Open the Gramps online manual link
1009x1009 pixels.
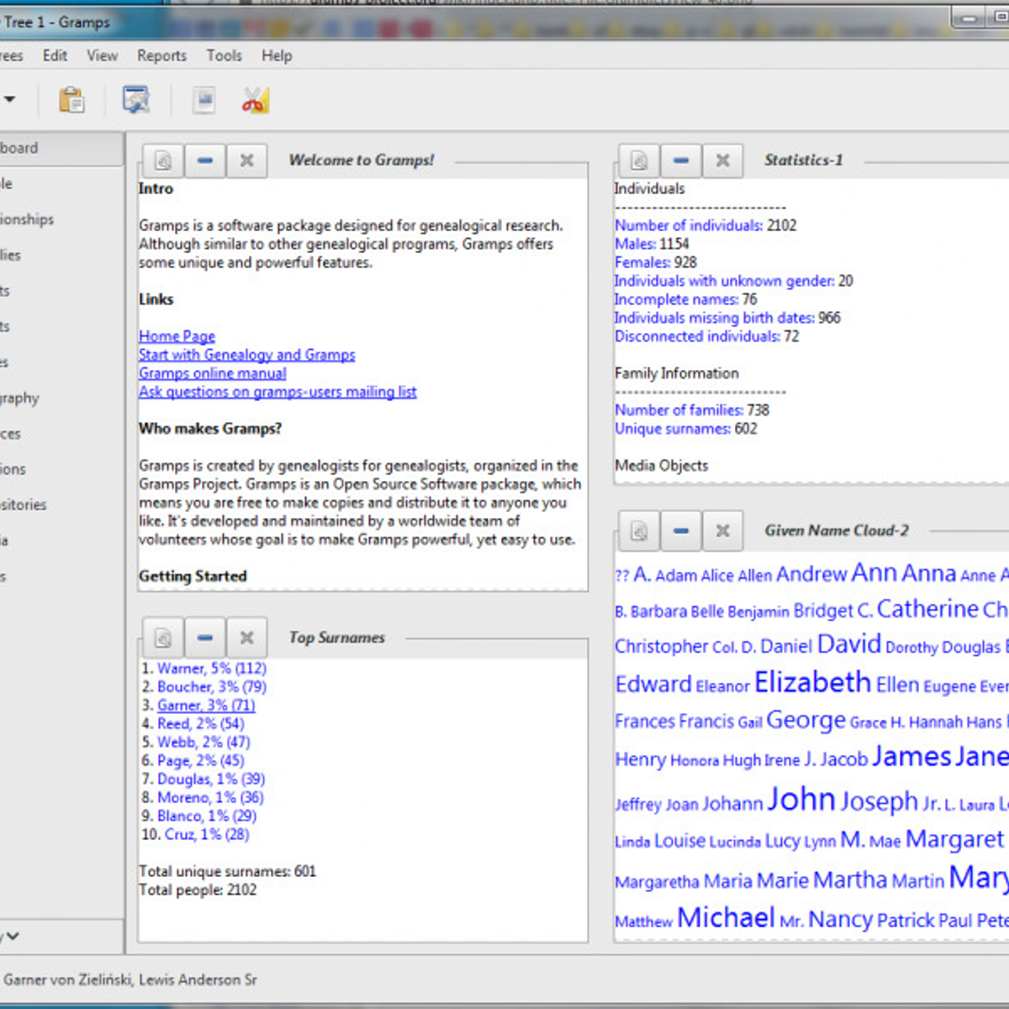[213, 373]
